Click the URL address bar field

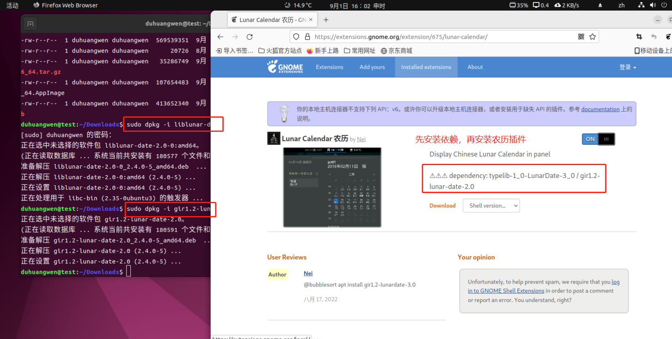(444, 37)
